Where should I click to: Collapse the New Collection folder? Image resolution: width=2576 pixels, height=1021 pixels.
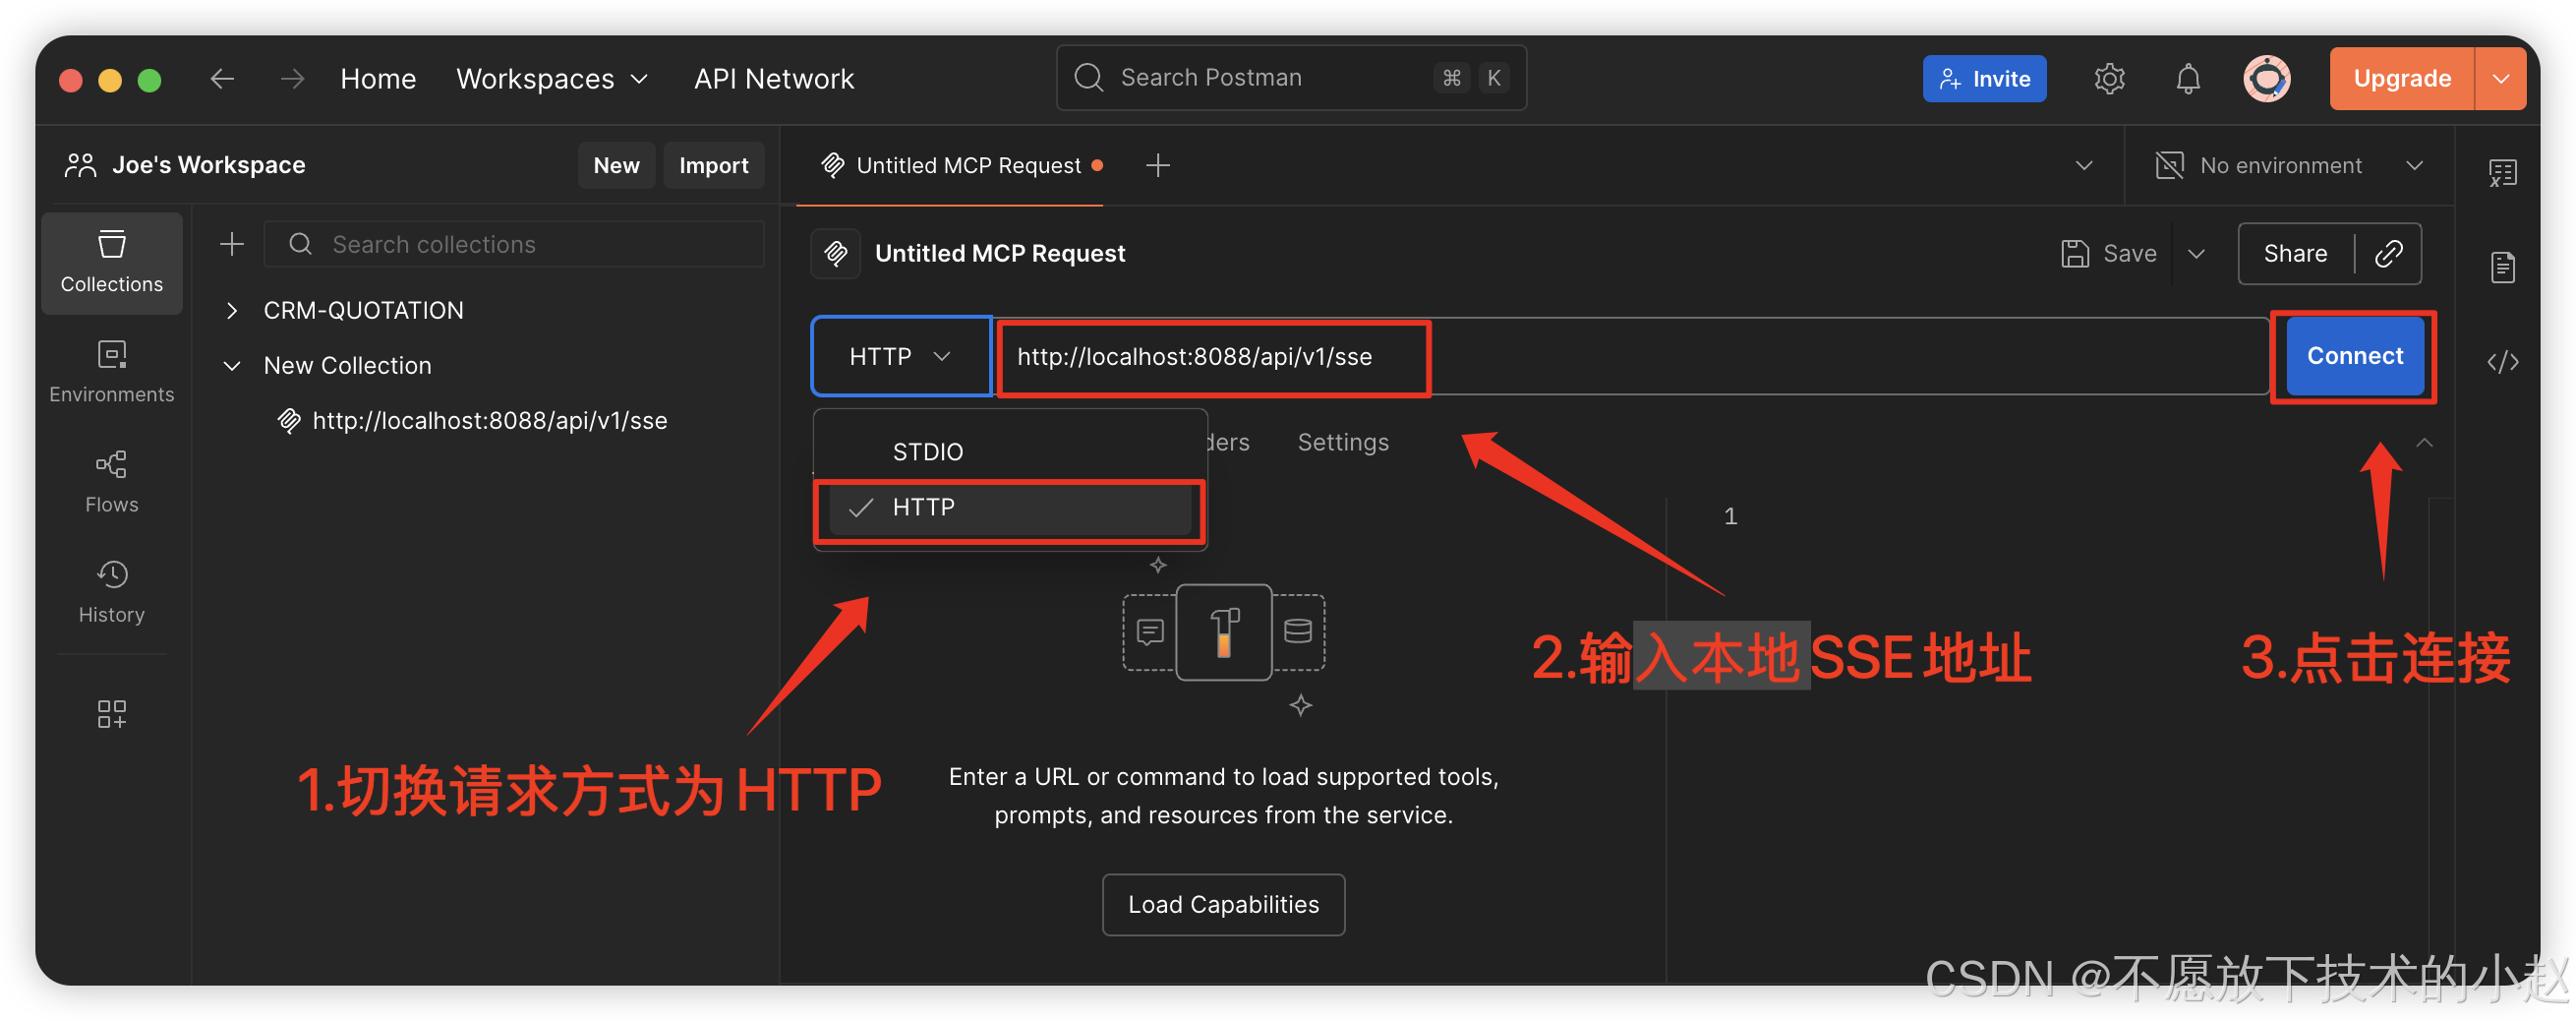(x=231, y=365)
